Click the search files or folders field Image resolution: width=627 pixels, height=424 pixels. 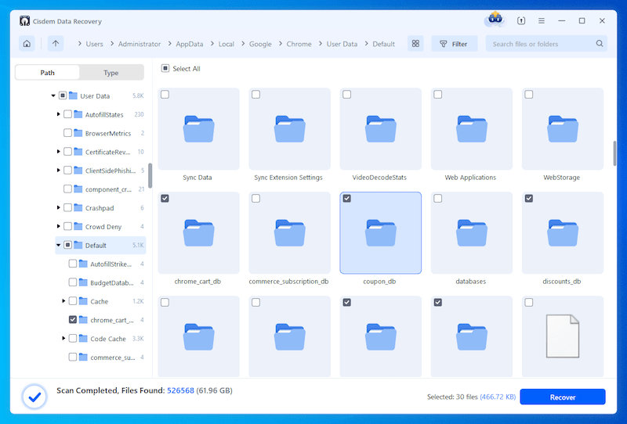pos(541,44)
